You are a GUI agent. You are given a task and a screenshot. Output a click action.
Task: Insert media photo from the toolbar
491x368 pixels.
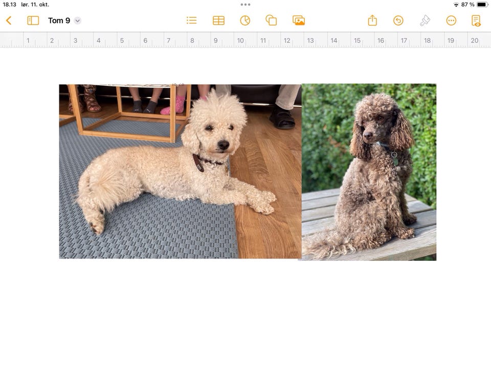point(298,20)
